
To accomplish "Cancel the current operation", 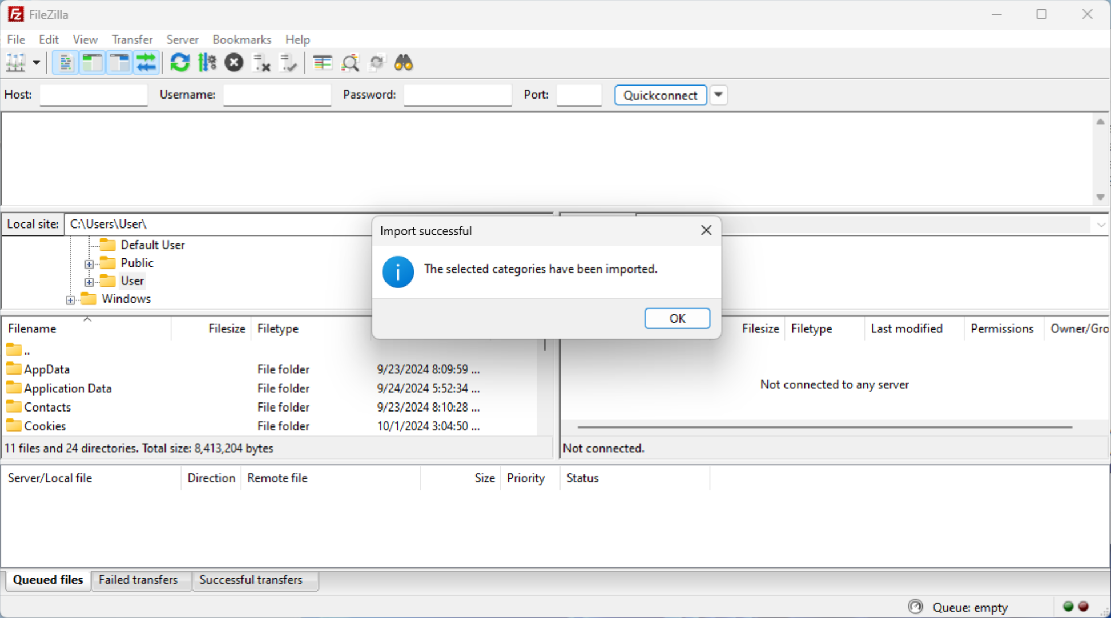I will [x=234, y=63].
